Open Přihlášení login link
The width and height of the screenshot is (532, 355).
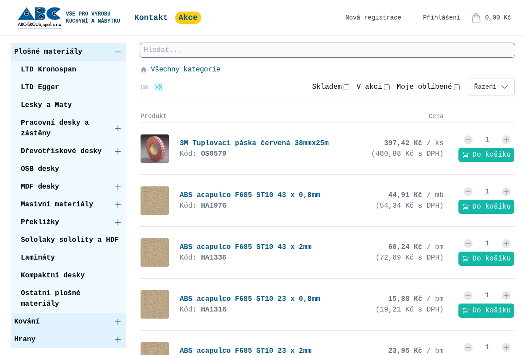point(442,18)
